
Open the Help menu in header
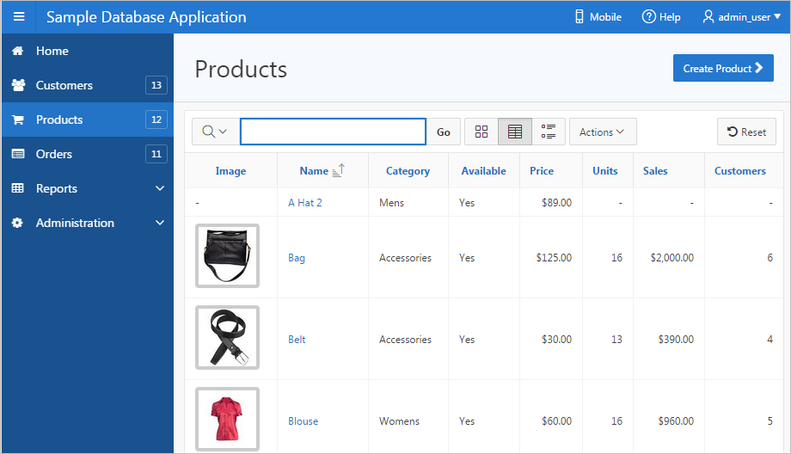(661, 17)
